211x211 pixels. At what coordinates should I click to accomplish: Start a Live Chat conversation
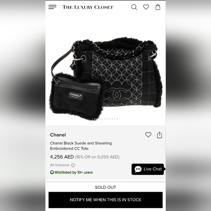coord(148,169)
